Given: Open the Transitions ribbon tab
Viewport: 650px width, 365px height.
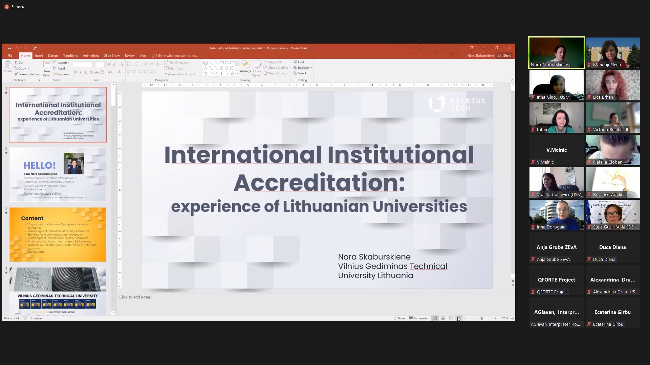Looking at the screenshot, I should (x=70, y=56).
